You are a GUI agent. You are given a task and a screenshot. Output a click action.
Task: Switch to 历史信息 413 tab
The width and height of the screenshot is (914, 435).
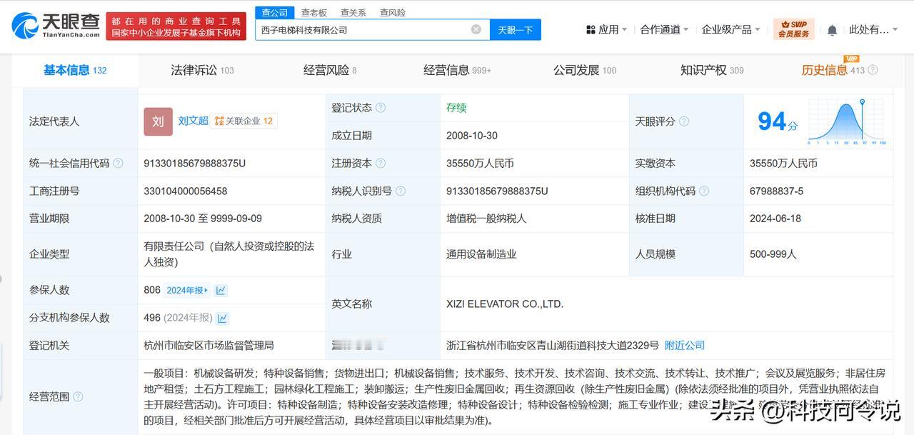point(833,70)
